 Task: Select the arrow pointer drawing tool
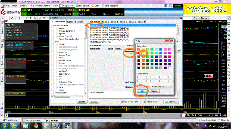(x=3, y=18)
